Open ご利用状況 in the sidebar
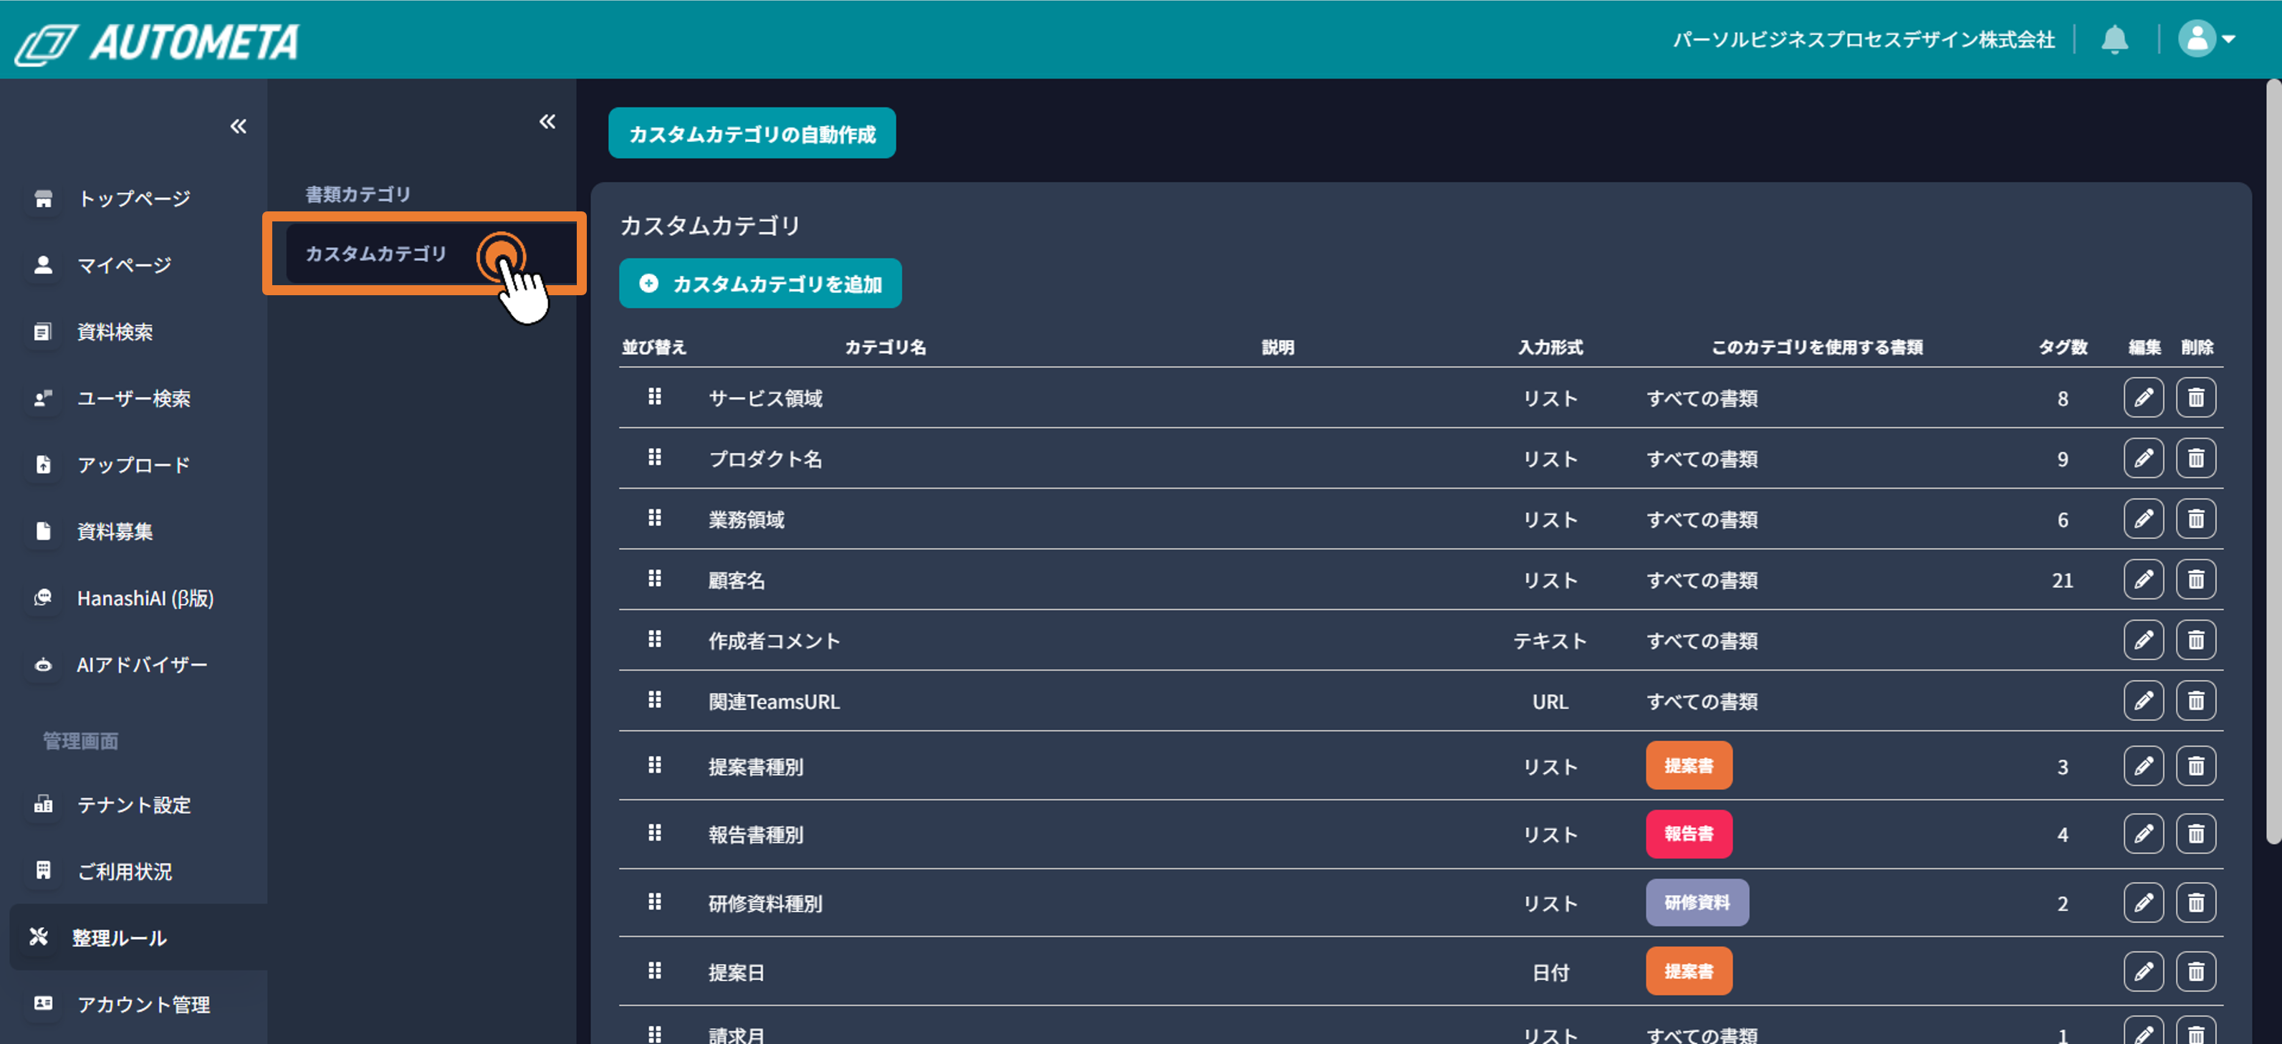 (125, 871)
